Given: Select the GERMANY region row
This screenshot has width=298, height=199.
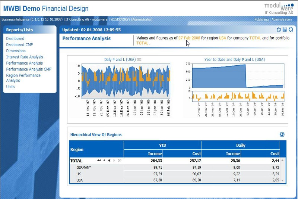Looking at the screenshot, I should point(83,167).
